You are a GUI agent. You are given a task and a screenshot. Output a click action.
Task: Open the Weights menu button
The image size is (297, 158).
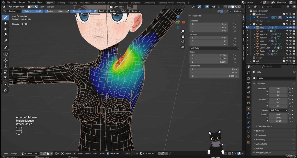pos(51,7)
